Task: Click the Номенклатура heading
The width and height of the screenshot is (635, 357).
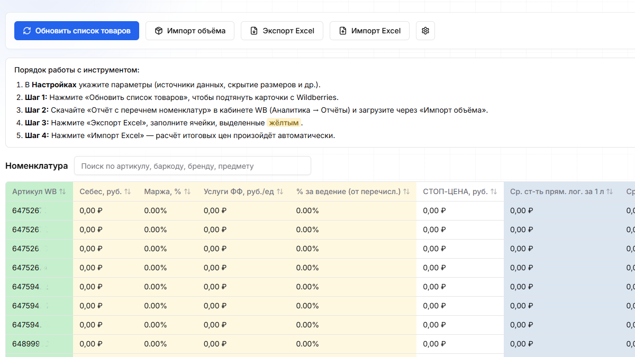Action: [x=37, y=166]
